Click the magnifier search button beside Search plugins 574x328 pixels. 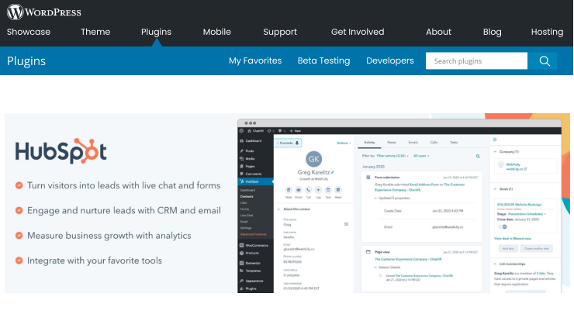tap(545, 60)
